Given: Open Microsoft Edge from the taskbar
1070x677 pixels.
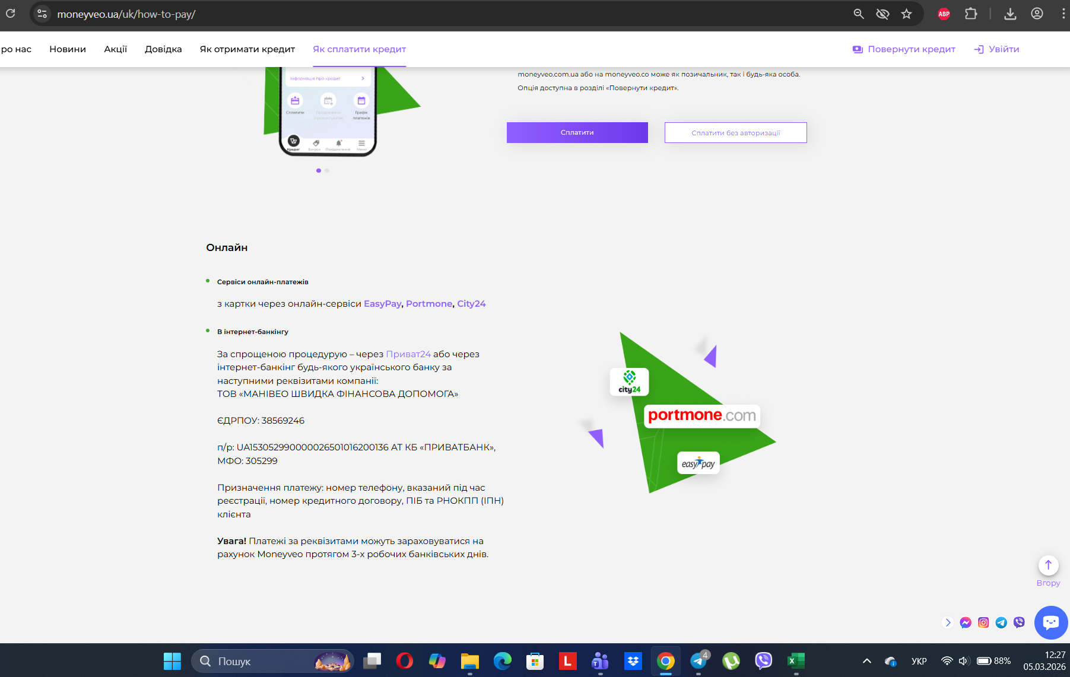Looking at the screenshot, I should 503,661.
